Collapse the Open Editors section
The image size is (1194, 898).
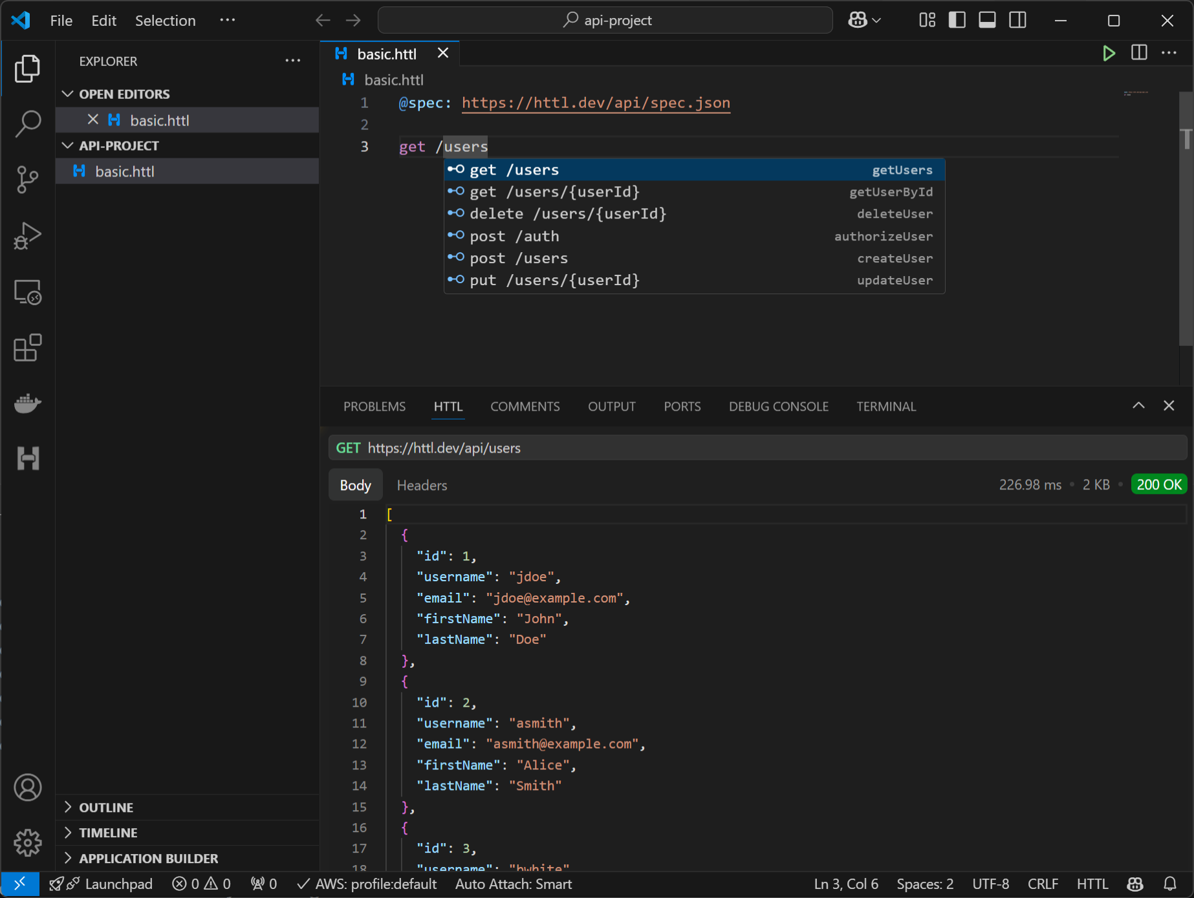pyautogui.click(x=188, y=94)
